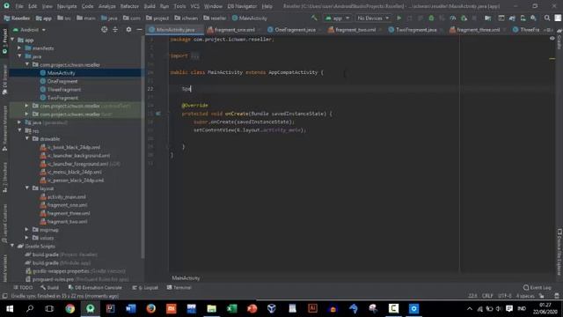
Task: Collapse the layout folder
Action: pos(27,188)
